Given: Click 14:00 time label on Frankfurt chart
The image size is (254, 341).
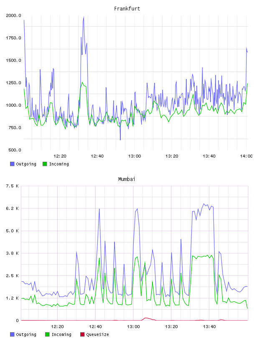Looking at the screenshot, I should (246, 156).
